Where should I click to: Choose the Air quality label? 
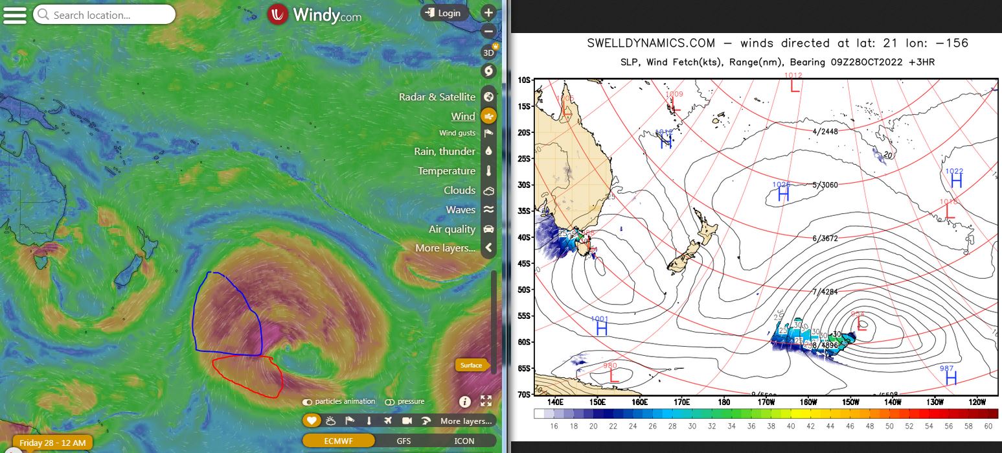452,229
